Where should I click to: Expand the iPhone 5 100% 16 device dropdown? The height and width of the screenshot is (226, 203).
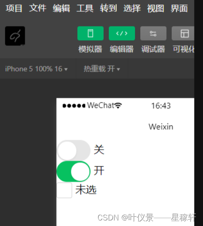coord(36,69)
